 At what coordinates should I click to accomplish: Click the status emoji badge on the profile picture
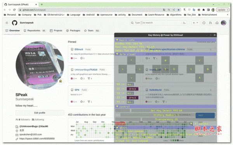click(x=61, y=81)
